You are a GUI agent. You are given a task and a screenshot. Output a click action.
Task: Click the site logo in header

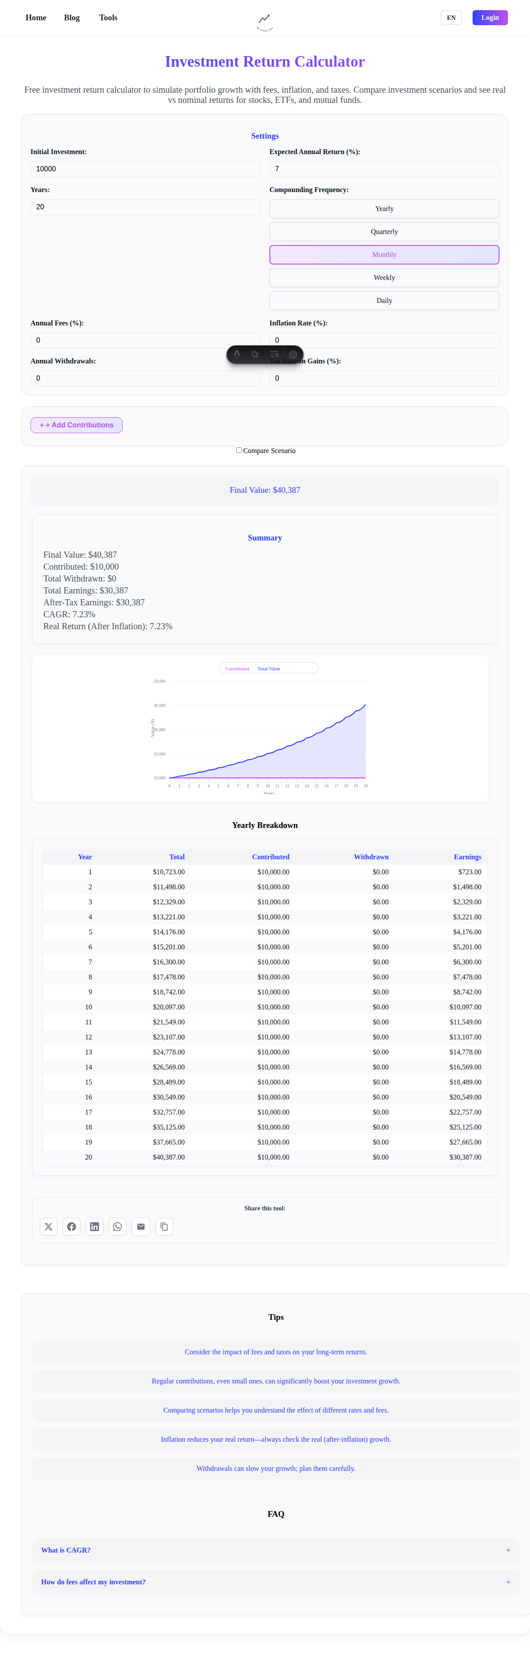(x=265, y=20)
